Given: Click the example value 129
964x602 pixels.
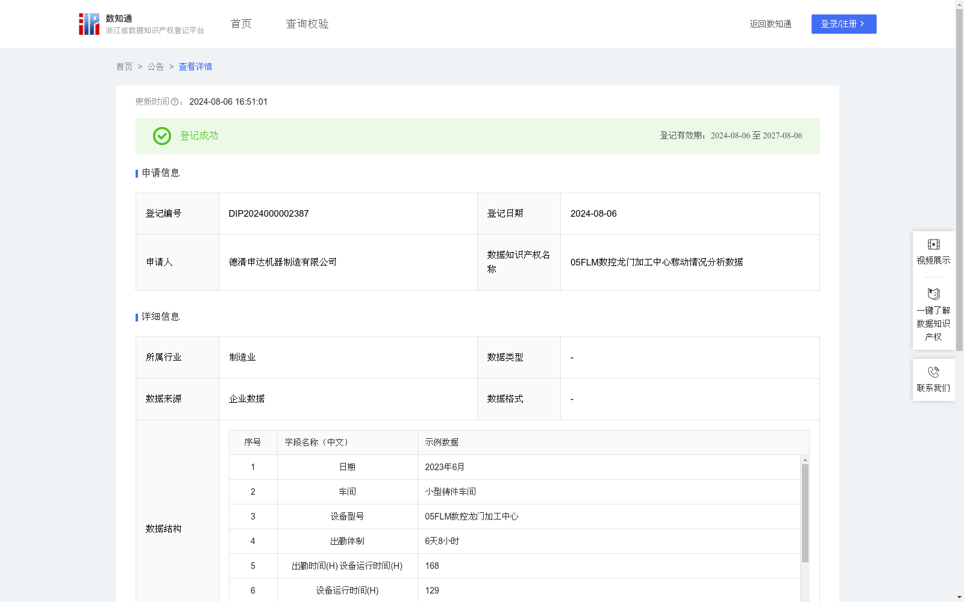Looking at the screenshot, I should 432,591.
